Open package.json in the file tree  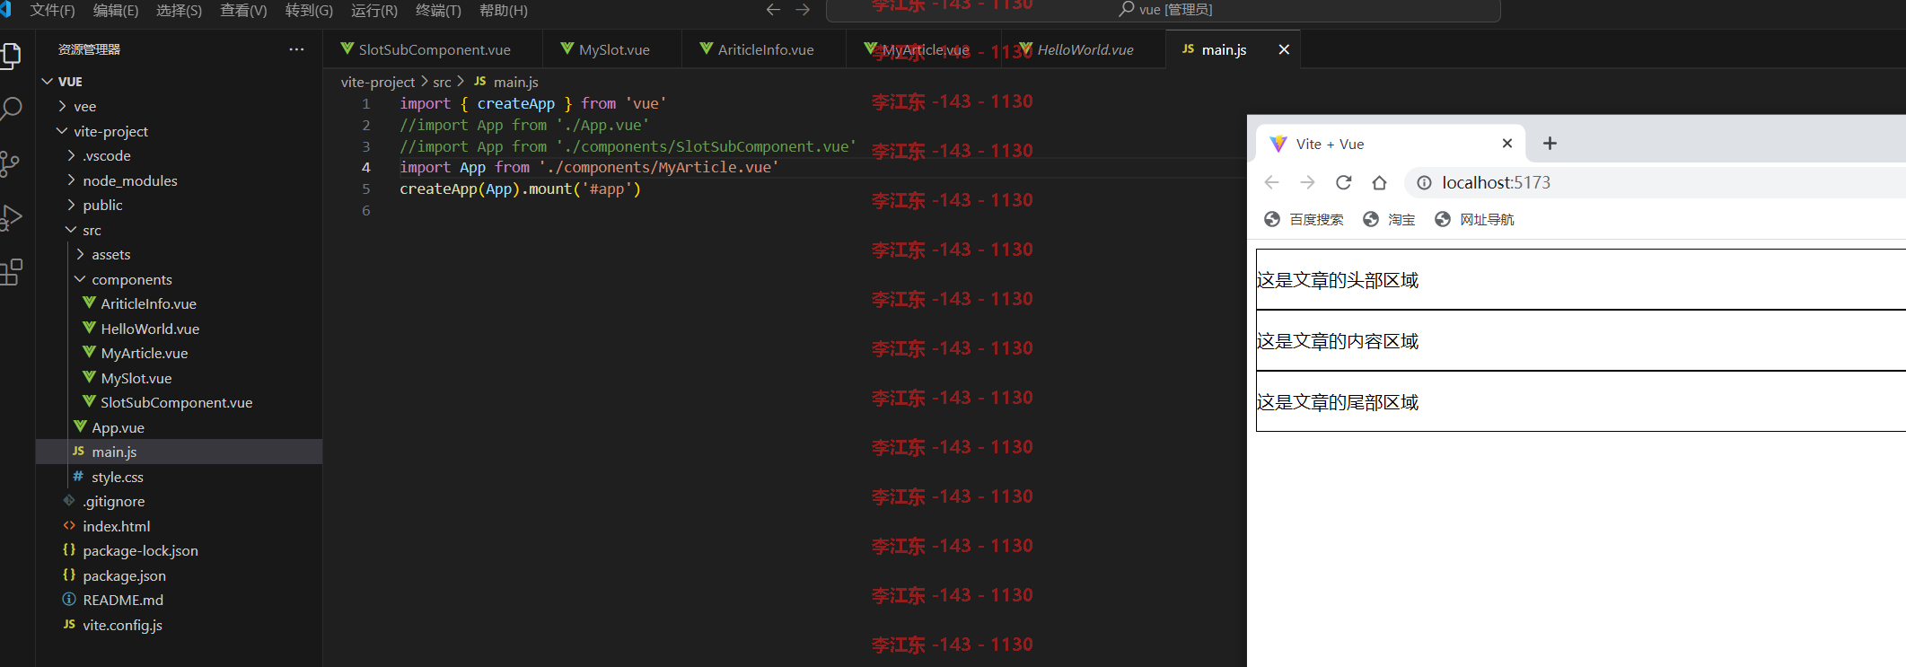coord(179,575)
